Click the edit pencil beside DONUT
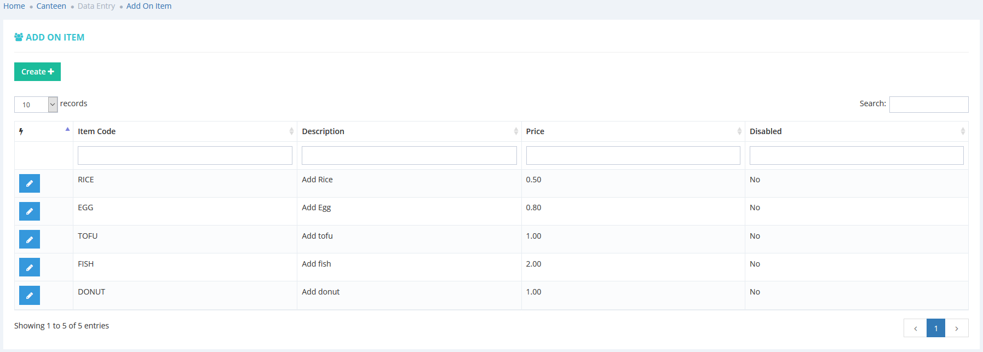Image resolution: width=983 pixels, height=352 pixels. pyautogui.click(x=30, y=295)
